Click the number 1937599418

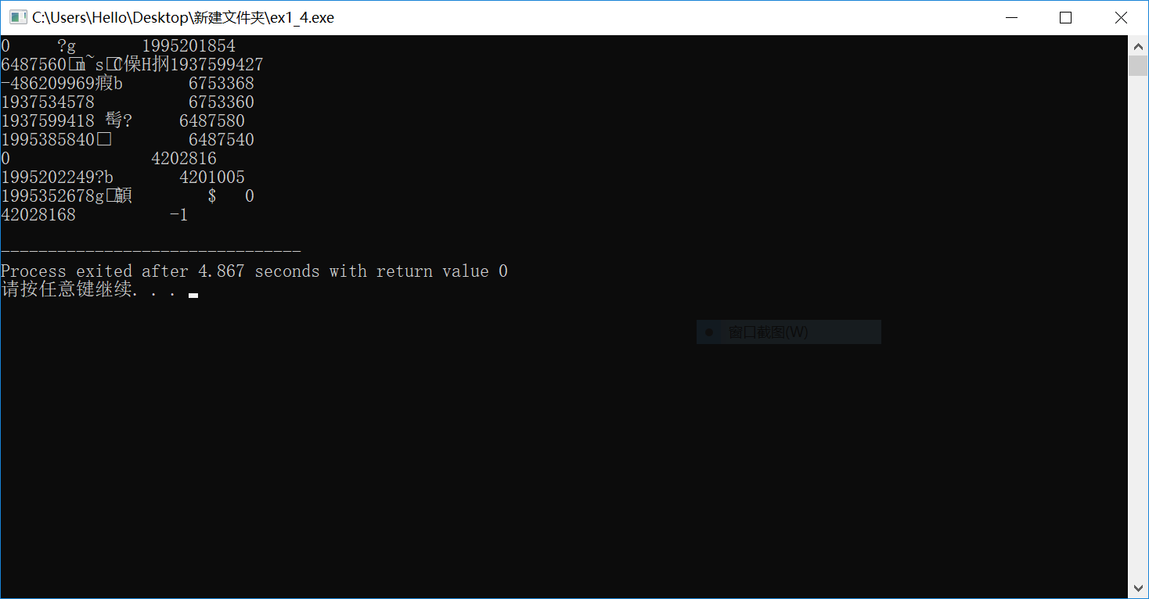(x=48, y=121)
